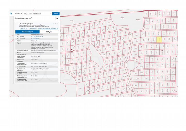Collapse the result card with the chevron
Viewport: 186px width, 131px height.
[58, 23]
